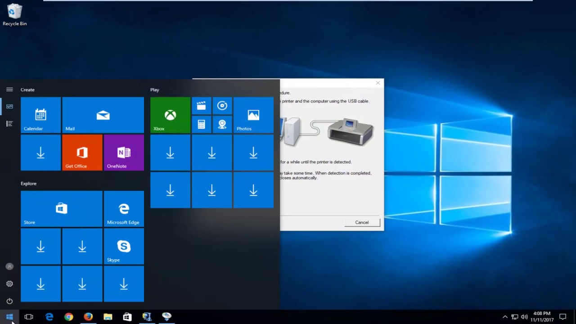Launch Firefox from the taskbar
The width and height of the screenshot is (576, 324).
[x=88, y=317]
